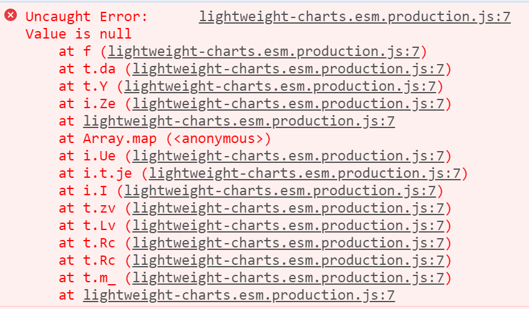Image resolution: width=529 pixels, height=309 pixels.
Task: Open anonymous frame link above Array.map
Action: 239,121
